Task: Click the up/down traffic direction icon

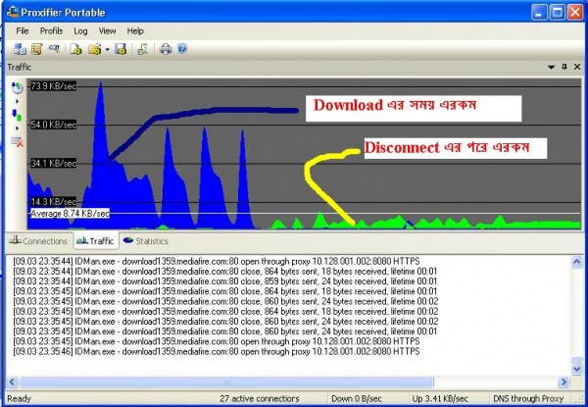Action: tap(17, 115)
